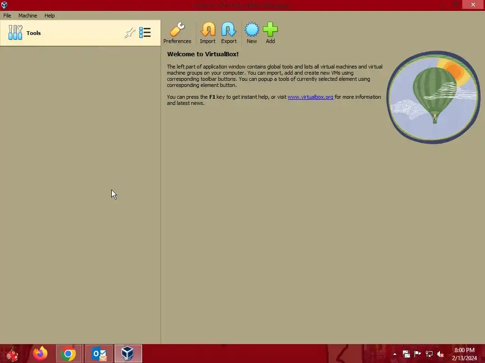Click the Welcome to VirtualBox! heading
Viewport: 485px width, 363px height.
[203, 54]
